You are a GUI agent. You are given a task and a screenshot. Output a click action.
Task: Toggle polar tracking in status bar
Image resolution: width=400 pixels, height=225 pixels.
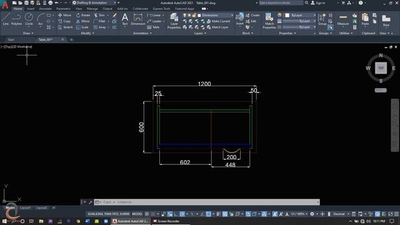pos(182,214)
